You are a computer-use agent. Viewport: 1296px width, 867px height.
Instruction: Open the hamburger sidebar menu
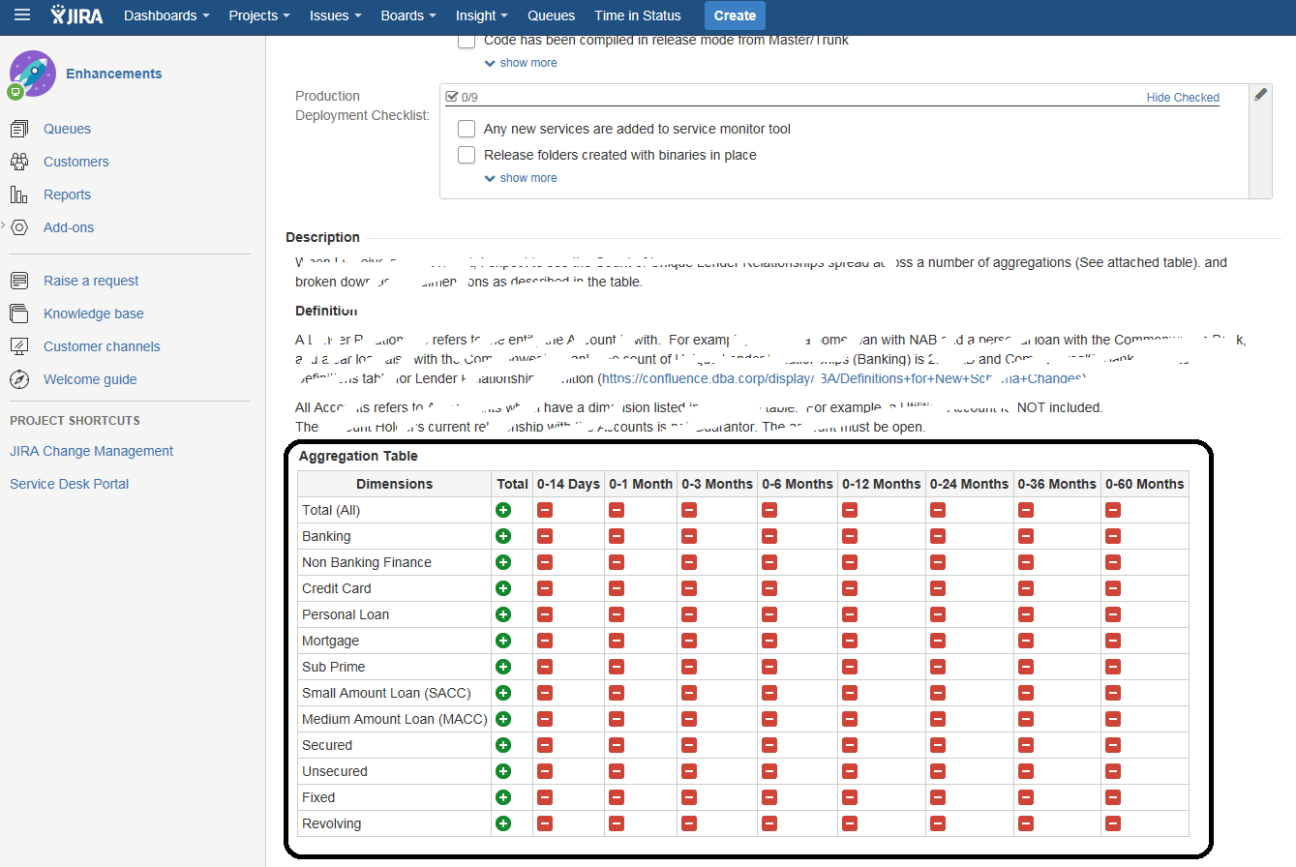tap(21, 15)
